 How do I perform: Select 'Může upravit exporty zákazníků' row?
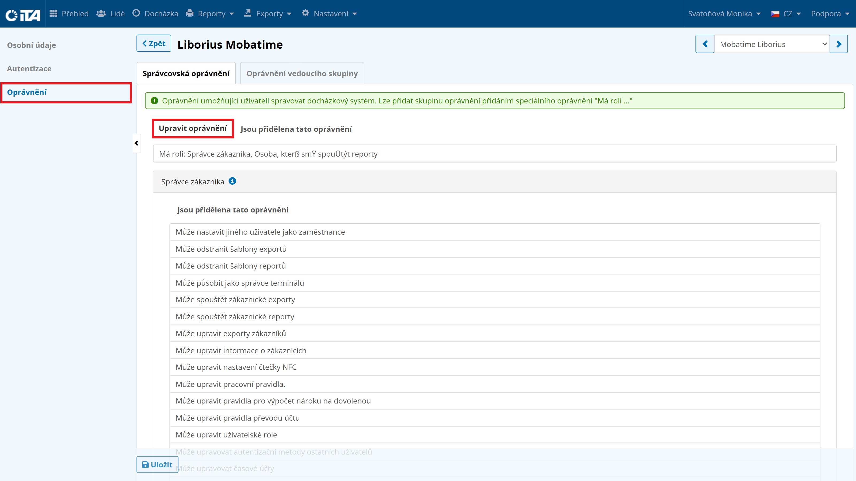pos(495,333)
